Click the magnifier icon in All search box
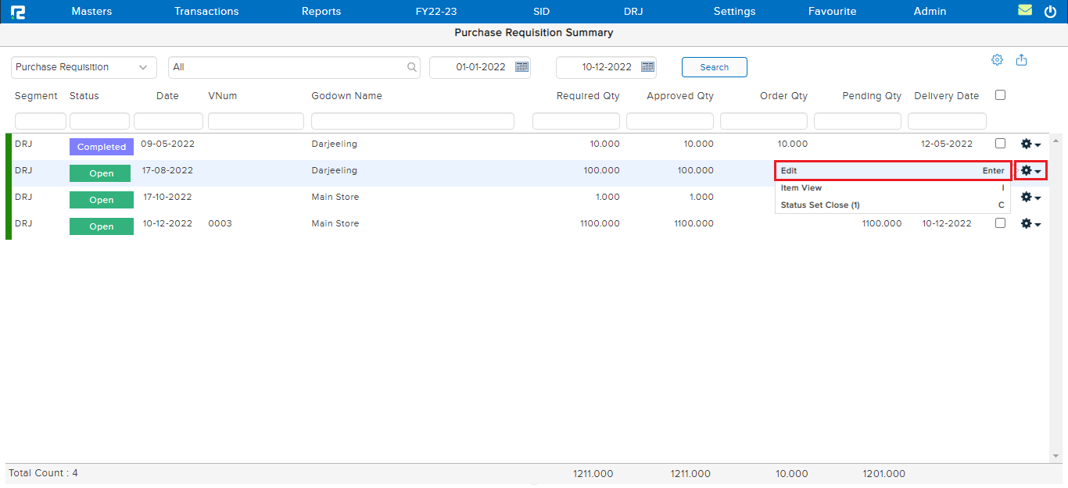The image size is (1068, 488). [x=412, y=67]
